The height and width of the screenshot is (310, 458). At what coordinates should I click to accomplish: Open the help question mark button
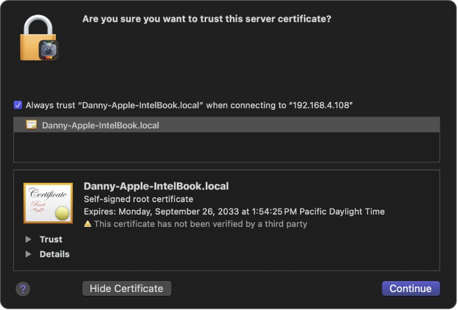pyautogui.click(x=23, y=289)
